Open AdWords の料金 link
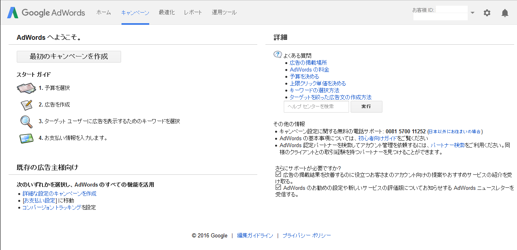 (x=309, y=70)
